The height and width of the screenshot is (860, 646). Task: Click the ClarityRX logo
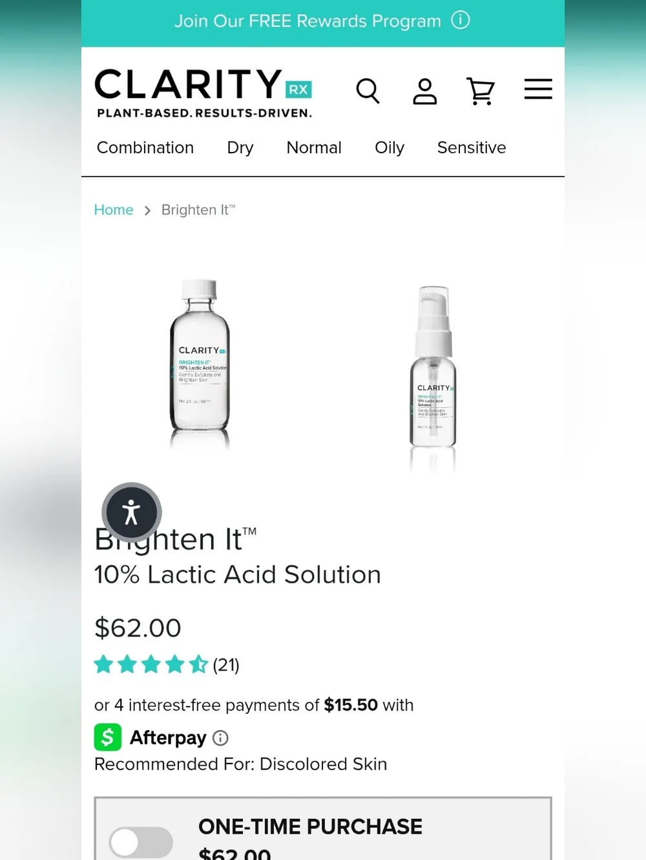pos(203,93)
